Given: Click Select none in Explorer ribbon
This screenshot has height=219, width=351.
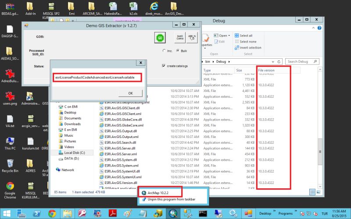Looking at the screenshot, I should click(x=246, y=42).
